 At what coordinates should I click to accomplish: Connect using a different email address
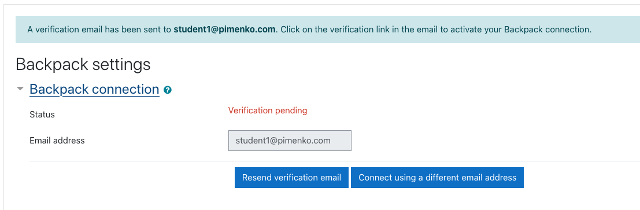(437, 178)
